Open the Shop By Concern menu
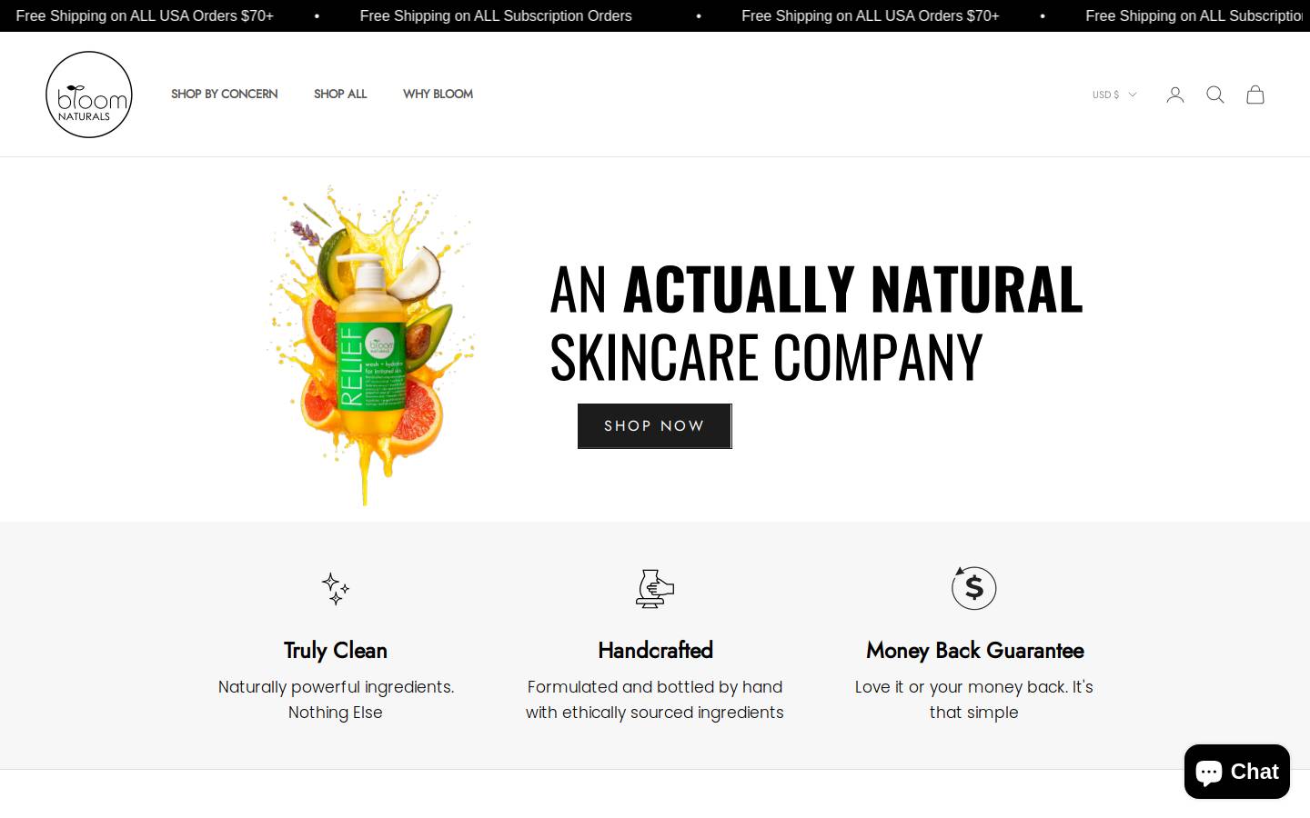The image size is (1310, 818). [225, 94]
